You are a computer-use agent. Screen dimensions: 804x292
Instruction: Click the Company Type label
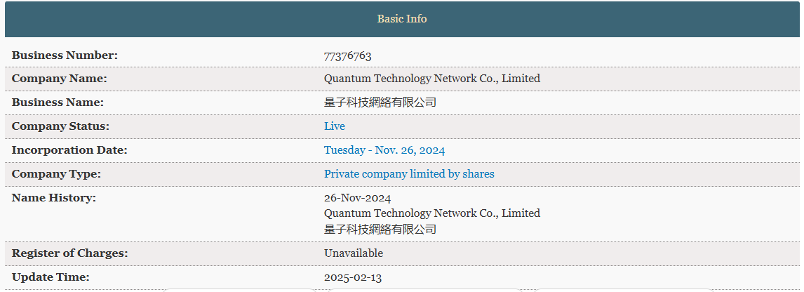(57, 174)
